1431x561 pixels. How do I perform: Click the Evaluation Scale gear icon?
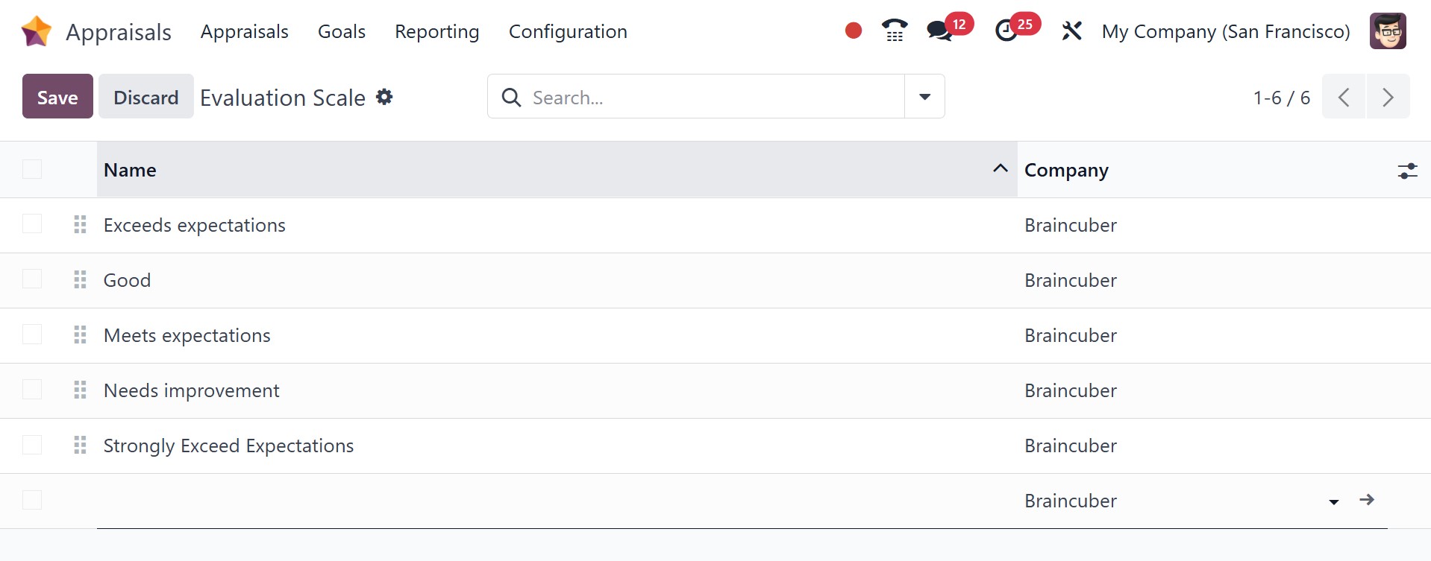click(x=384, y=97)
